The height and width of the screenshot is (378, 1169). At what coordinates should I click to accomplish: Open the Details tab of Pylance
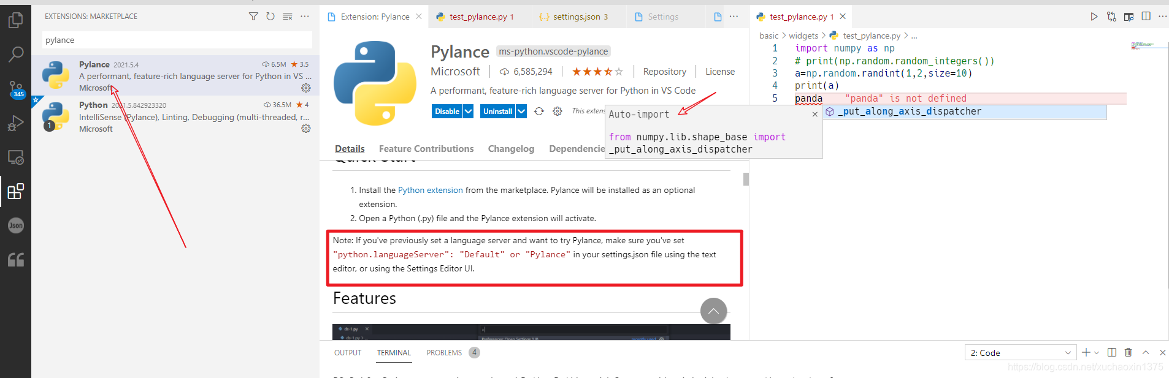350,149
